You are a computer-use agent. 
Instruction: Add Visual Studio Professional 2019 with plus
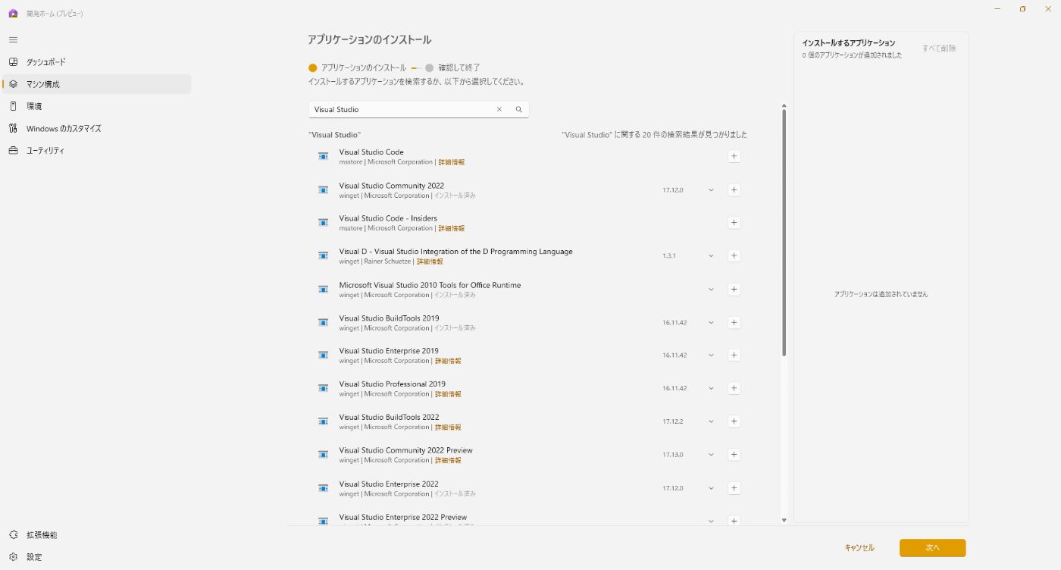click(x=734, y=388)
